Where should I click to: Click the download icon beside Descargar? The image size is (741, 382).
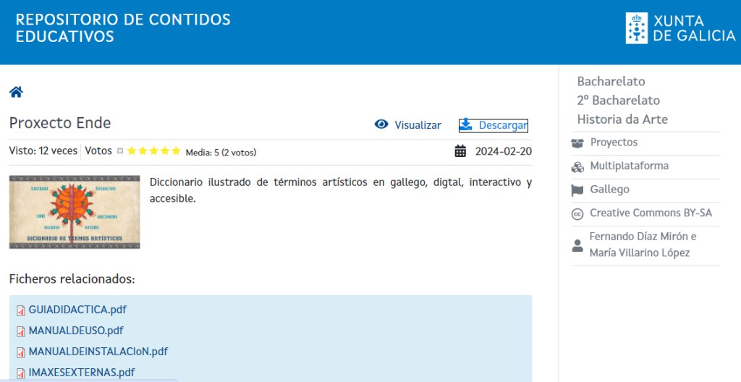[x=466, y=124]
